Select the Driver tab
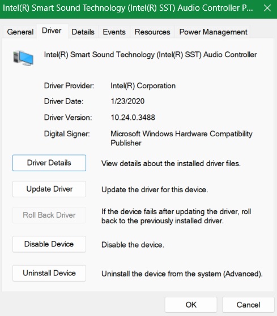277x316 pixels. click(52, 31)
